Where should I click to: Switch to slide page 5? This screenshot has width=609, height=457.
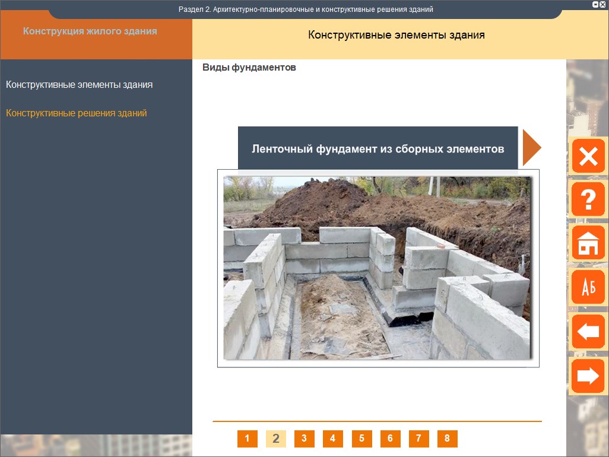[361, 439]
